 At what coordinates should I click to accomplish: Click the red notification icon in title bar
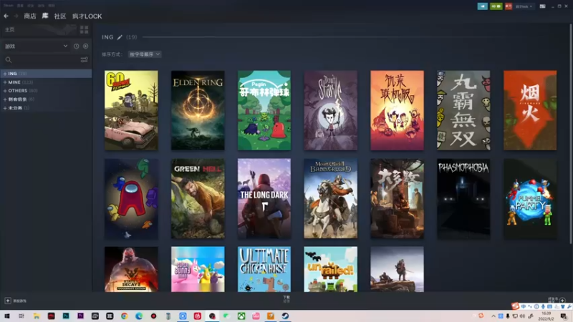[509, 6]
